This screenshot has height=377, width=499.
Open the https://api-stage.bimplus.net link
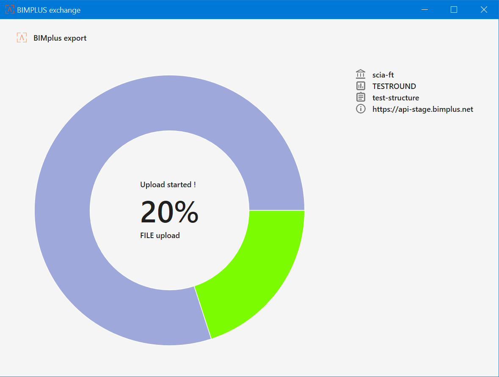pyautogui.click(x=422, y=109)
